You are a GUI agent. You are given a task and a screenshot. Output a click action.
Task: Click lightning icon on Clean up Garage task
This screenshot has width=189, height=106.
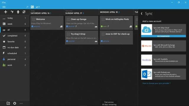pyautogui.click(x=76, y=26)
